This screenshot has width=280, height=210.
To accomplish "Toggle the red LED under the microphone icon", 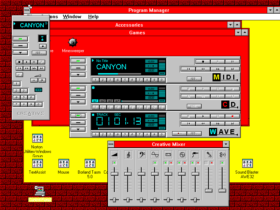I will (211, 163).
